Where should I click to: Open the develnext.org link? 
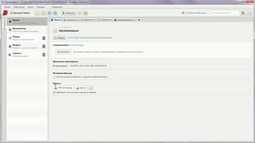pos(77,45)
